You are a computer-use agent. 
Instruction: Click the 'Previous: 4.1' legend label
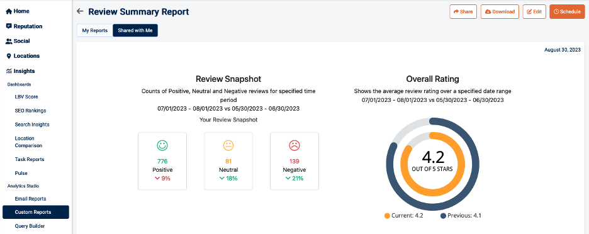[464, 216]
